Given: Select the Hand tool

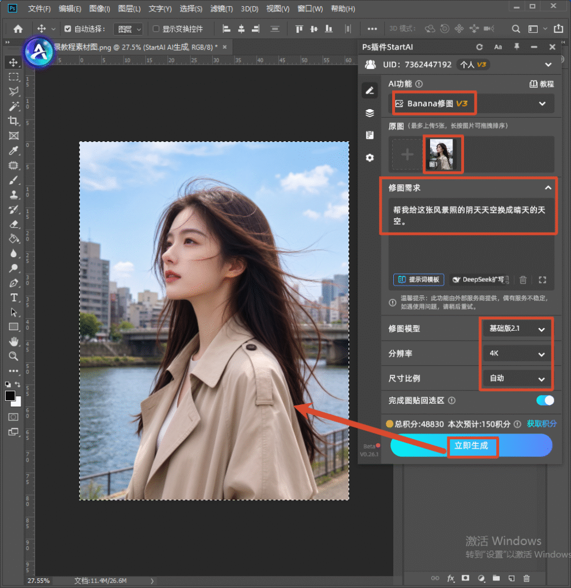Looking at the screenshot, I should (14, 342).
